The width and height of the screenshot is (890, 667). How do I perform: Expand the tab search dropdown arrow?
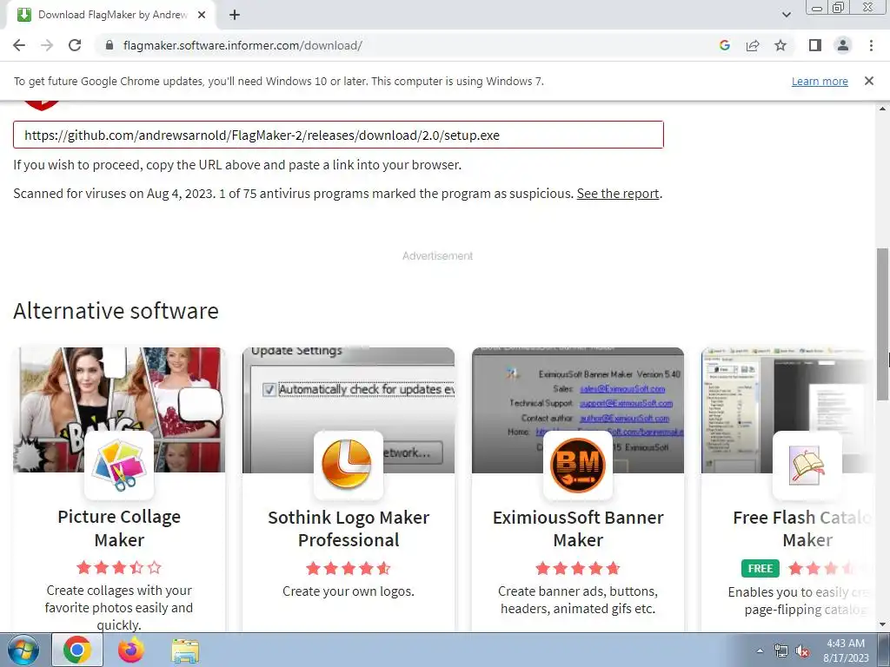pos(786,15)
